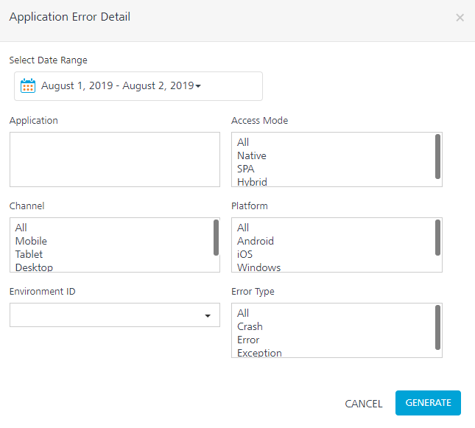Select SPA in Access Mode list
This screenshot has width=475, height=428.
pyautogui.click(x=246, y=169)
